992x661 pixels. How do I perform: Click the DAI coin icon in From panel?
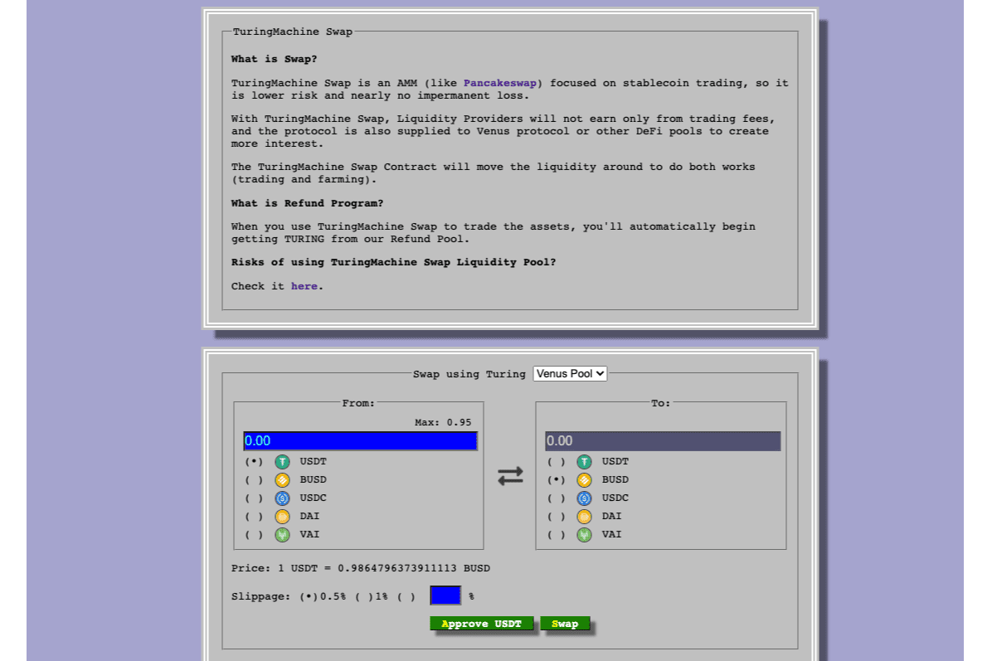pyautogui.click(x=282, y=517)
